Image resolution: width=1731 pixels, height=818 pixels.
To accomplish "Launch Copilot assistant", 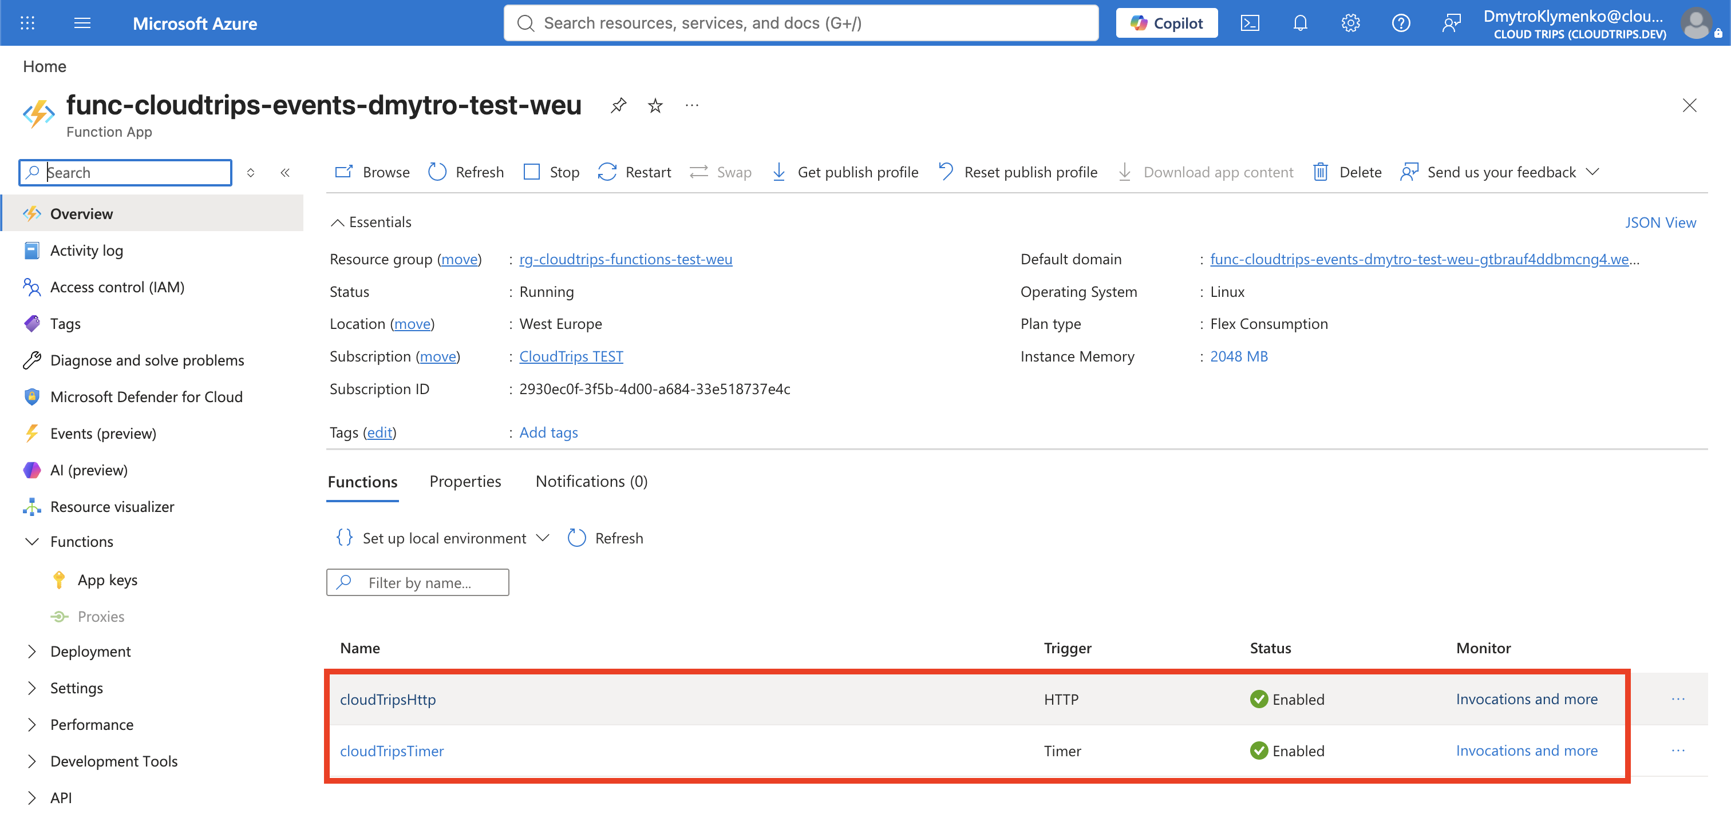I will 1166,23.
